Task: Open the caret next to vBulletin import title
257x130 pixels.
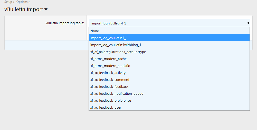Action: [x=46, y=10]
